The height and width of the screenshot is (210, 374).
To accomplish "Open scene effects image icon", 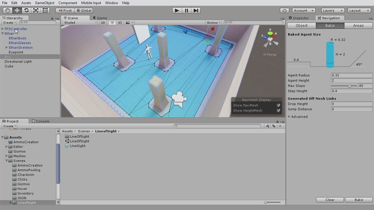I will [x=128, y=22].
